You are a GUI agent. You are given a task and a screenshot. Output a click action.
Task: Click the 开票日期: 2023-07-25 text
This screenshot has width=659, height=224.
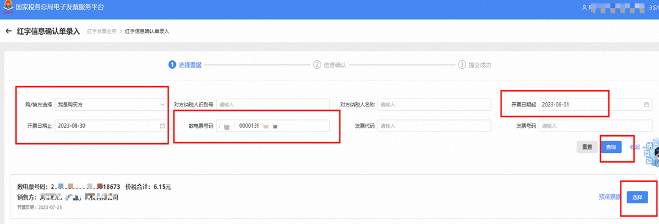tap(40, 207)
